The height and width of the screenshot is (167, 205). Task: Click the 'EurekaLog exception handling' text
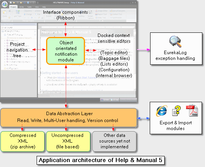coord(175,55)
